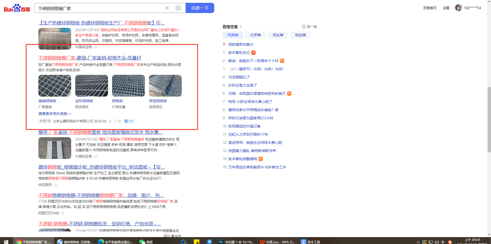
Task: Open the dropdown next to 供应商网
Action: click(55, 185)
